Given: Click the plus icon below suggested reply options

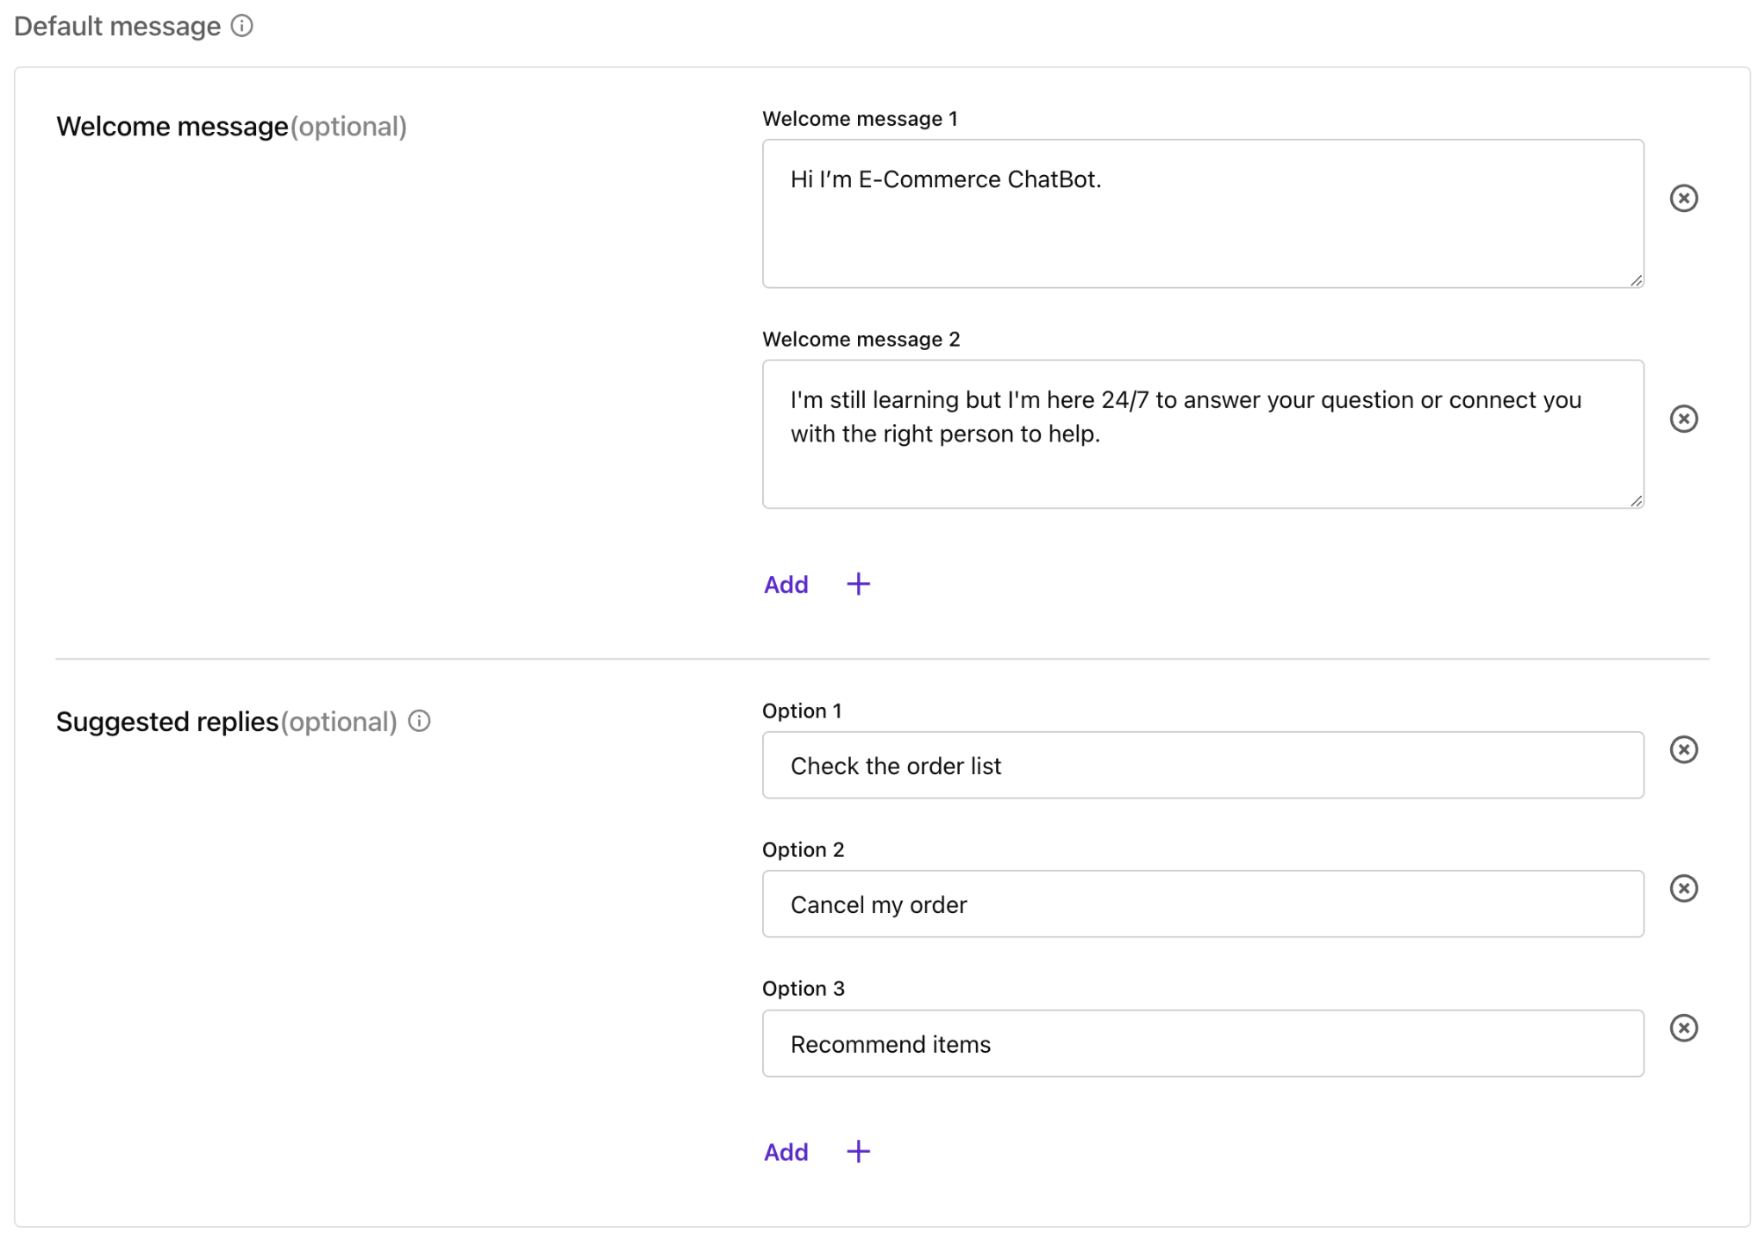Looking at the screenshot, I should click(858, 1151).
